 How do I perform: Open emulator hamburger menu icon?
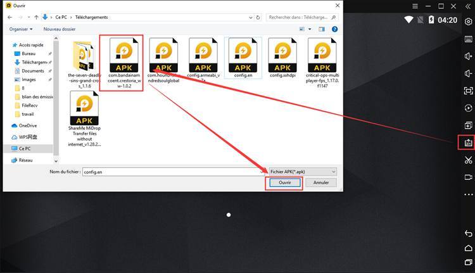pyautogui.click(x=415, y=6)
